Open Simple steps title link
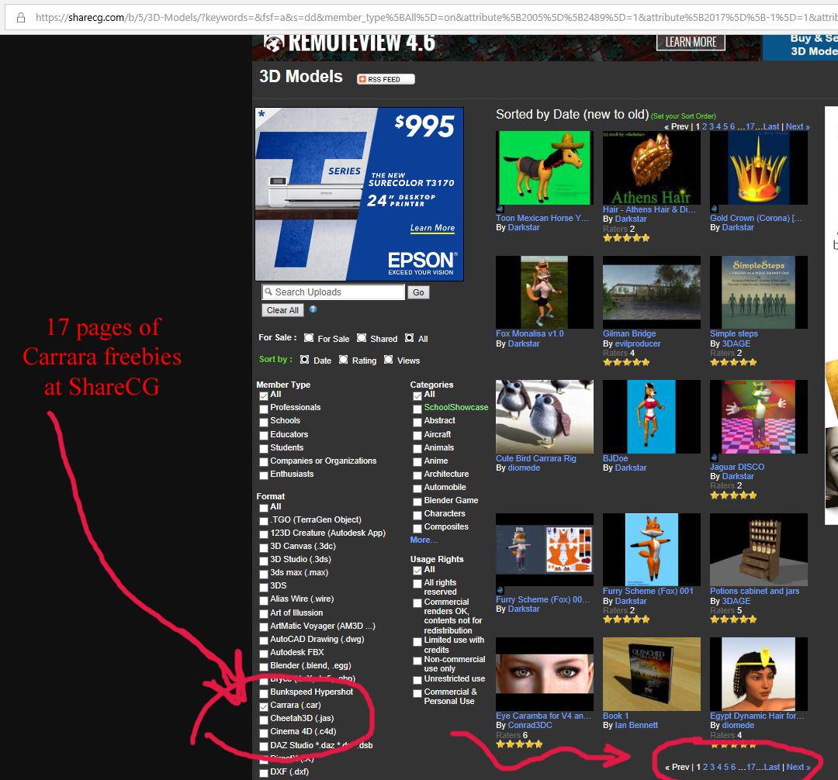 734,333
